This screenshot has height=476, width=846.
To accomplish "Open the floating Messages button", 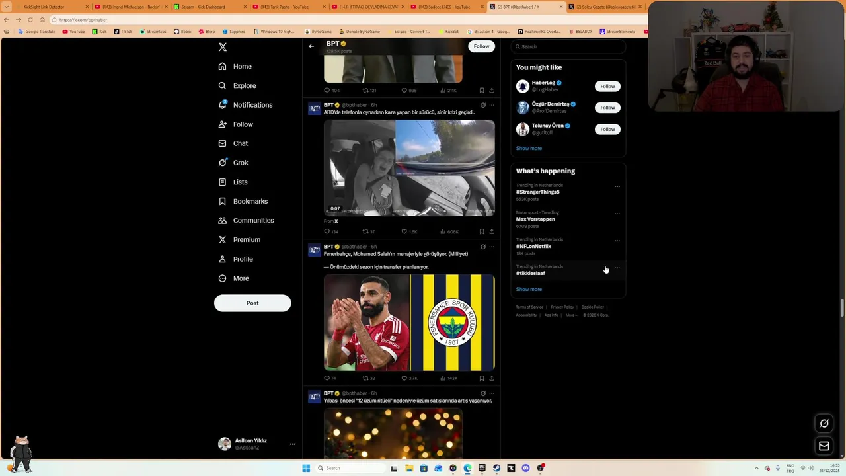I will click(x=824, y=446).
